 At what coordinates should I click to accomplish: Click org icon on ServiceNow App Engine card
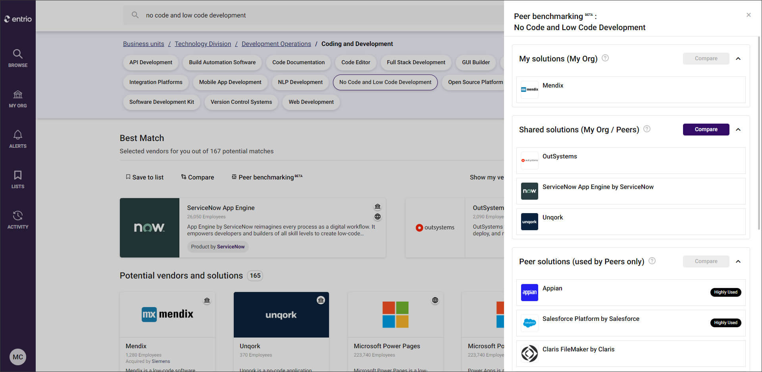[378, 207]
